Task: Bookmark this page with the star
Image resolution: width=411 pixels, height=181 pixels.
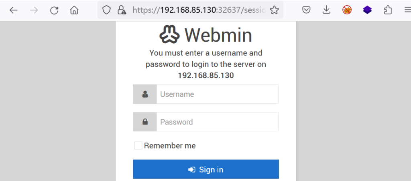Action: pos(274,10)
